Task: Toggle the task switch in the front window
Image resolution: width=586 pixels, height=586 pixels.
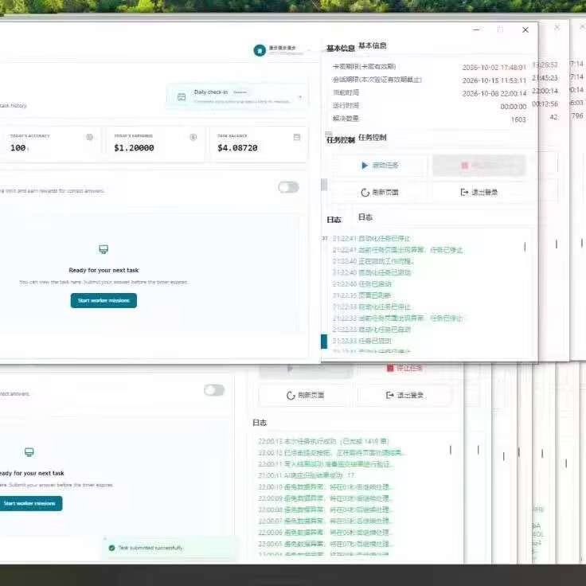Action: [x=288, y=187]
